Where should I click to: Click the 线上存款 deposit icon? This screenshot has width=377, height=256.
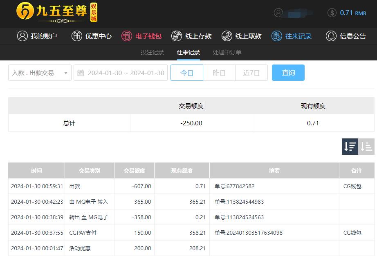point(177,36)
